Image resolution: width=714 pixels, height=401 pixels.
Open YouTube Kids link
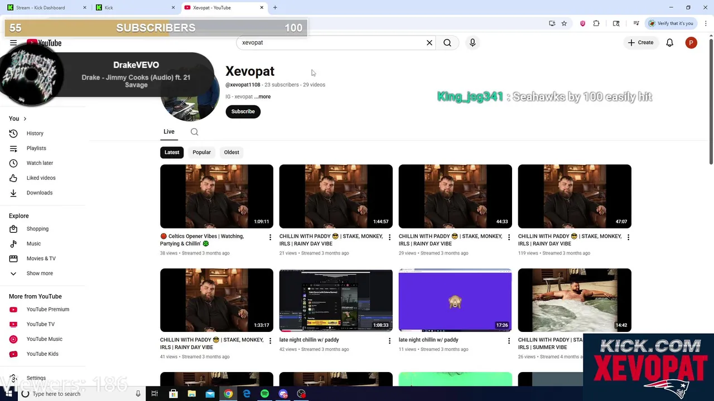pos(43,354)
